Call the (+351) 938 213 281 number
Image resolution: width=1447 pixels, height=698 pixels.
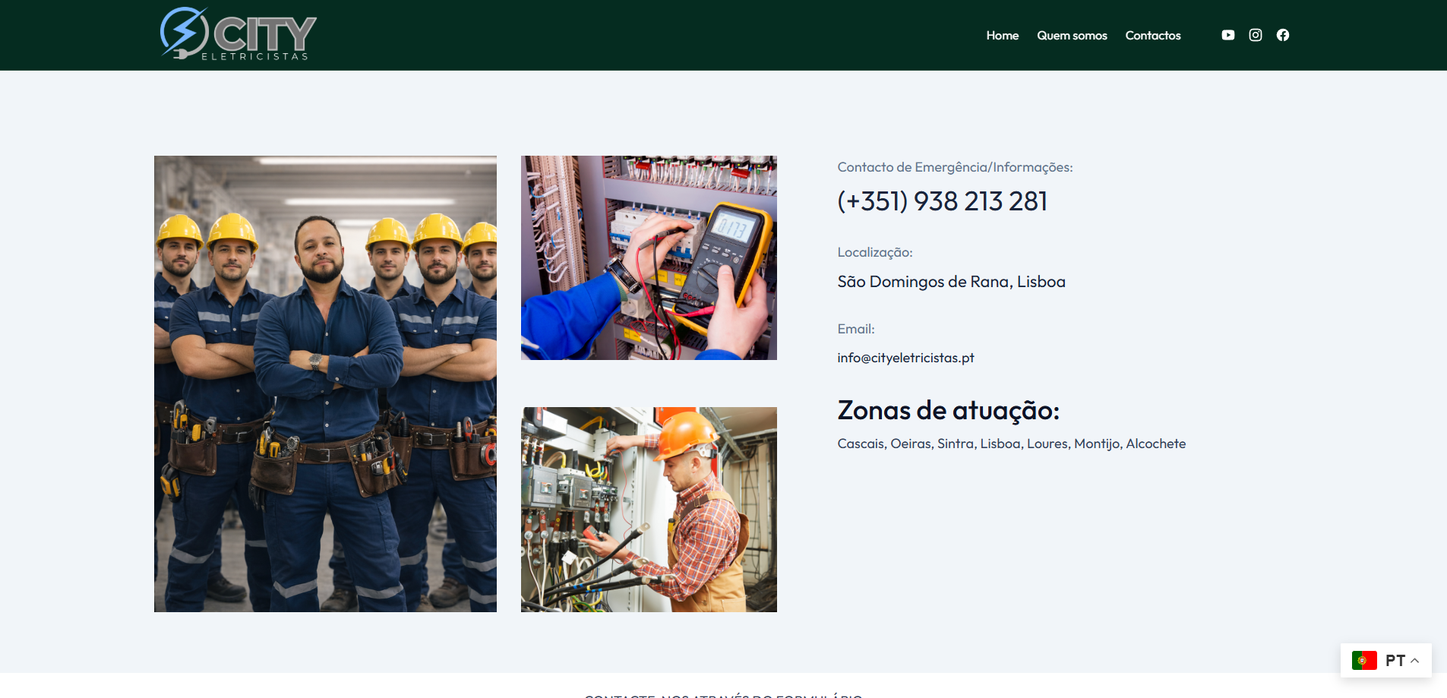coord(942,201)
